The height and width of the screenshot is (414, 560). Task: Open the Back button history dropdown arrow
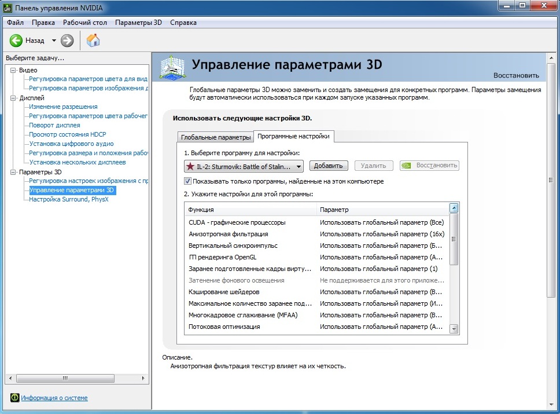[54, 41]
